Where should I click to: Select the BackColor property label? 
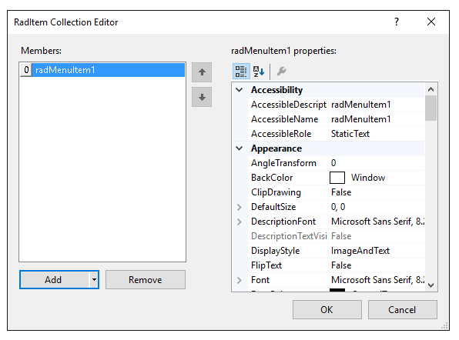272,178
